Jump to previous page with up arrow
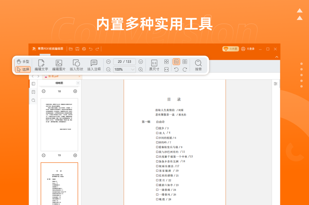The height and width of the screenshot is (205, 309). [x=108, y=62]
